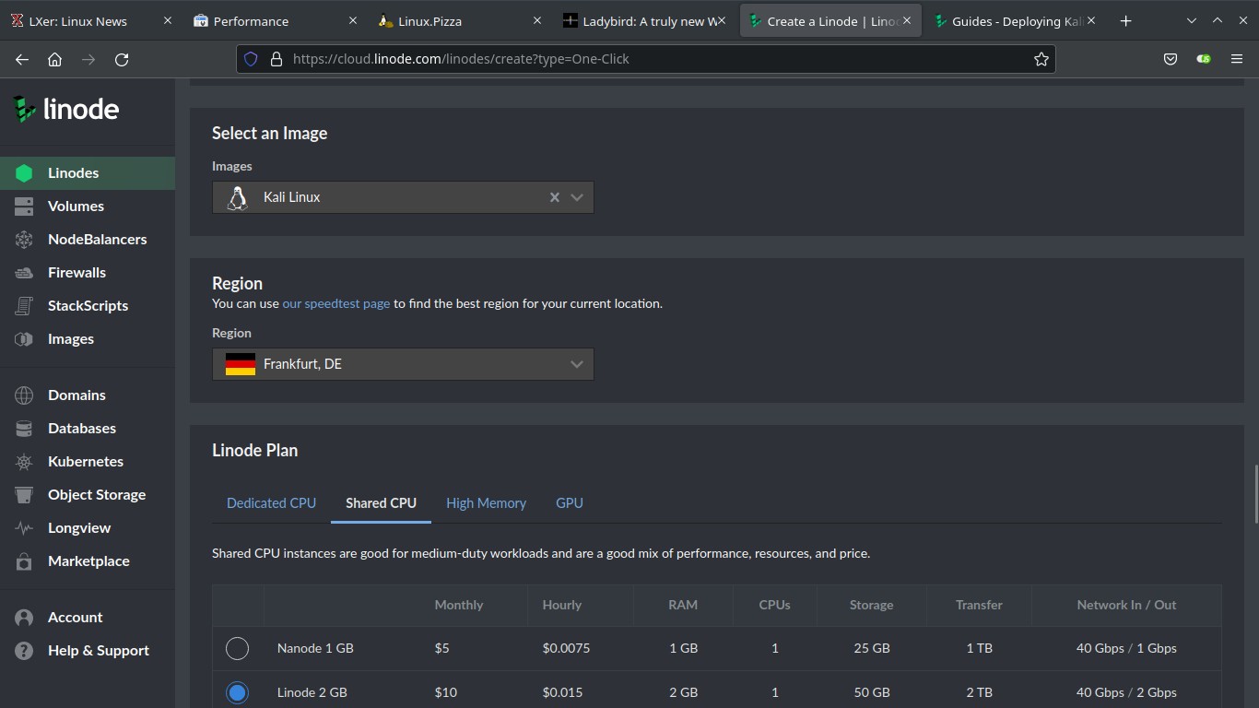1259x708 pixels.
Task: Bookmark this page with star
Action: pyautogui.click(x=1041, y=59)
